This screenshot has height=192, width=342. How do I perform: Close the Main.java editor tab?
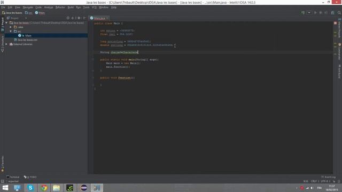point(107,18)
